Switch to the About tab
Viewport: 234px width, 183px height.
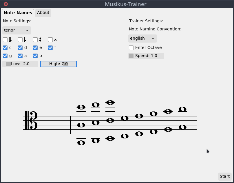pos(43,13)
